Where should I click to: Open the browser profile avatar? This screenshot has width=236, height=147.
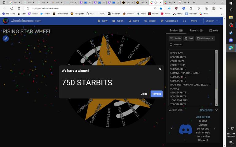pyautogui.click(x=214, y=8)
